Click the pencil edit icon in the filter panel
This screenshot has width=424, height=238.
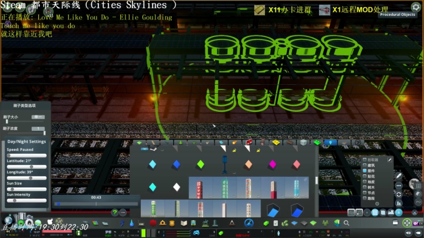[x=390, y=160]
